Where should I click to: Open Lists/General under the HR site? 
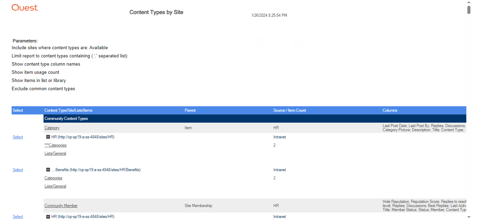pos(55,153)
